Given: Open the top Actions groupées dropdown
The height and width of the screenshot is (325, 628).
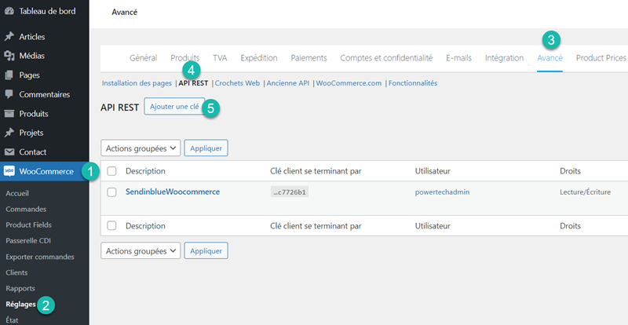Looking at the screenshot, I should click(141, 148).
